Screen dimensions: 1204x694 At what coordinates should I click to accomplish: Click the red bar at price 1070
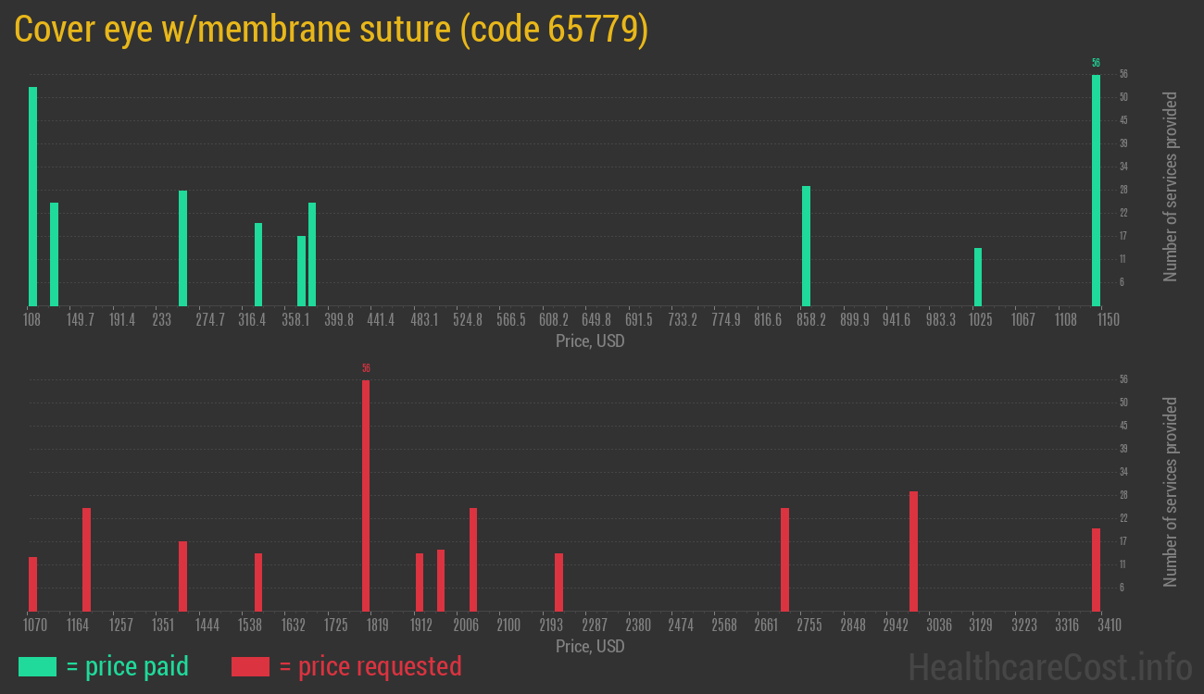32,584
